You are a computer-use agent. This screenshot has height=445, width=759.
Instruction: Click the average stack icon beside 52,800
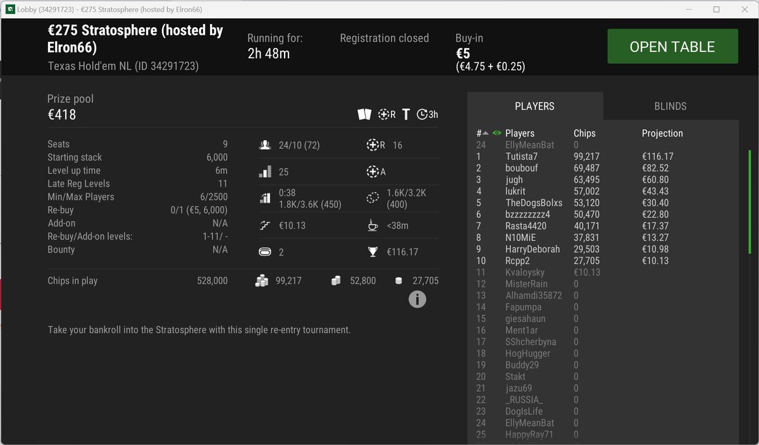point(336,281)
